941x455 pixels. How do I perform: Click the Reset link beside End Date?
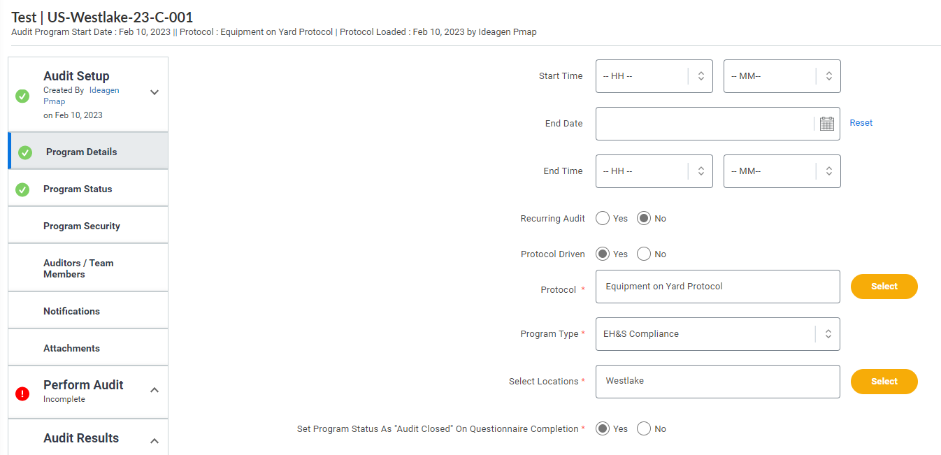click(x=861, y=123)
